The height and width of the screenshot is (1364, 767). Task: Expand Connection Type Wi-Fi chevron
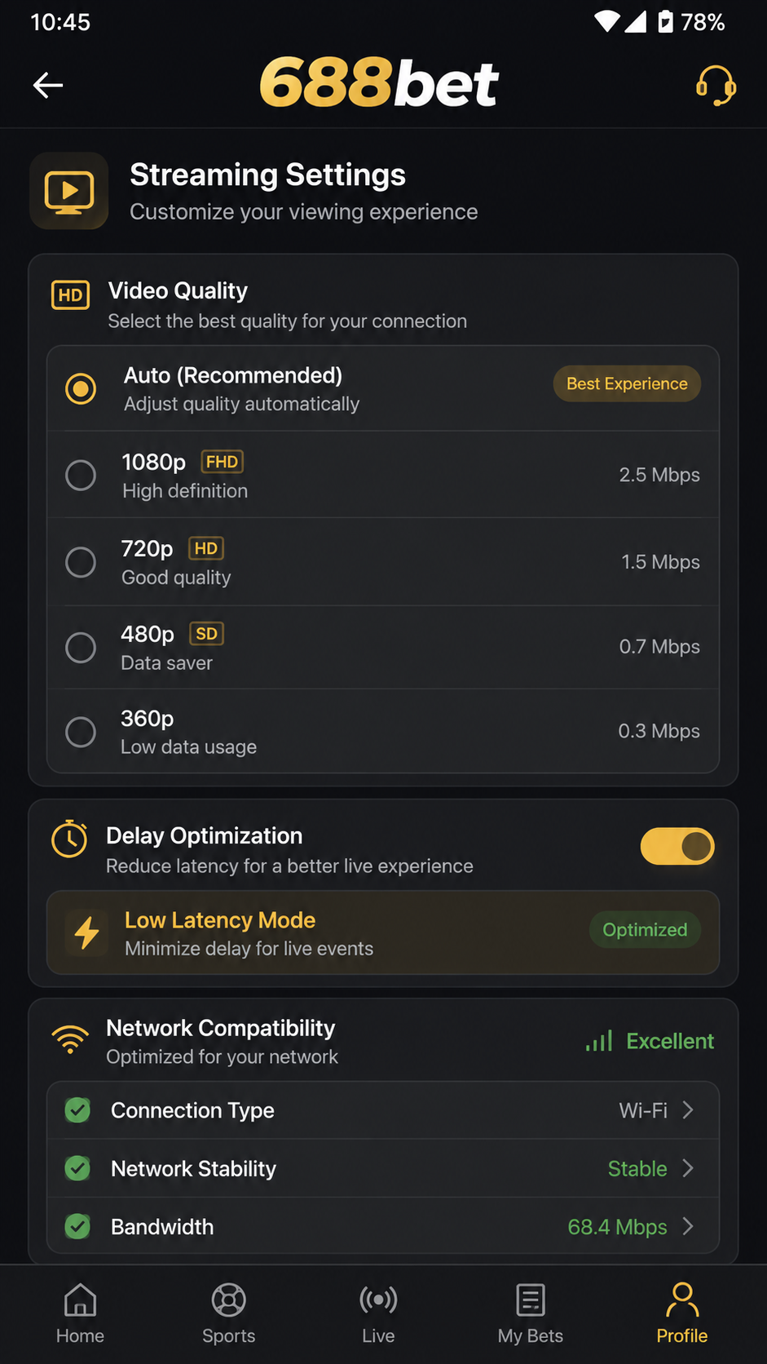[688, 1110]
